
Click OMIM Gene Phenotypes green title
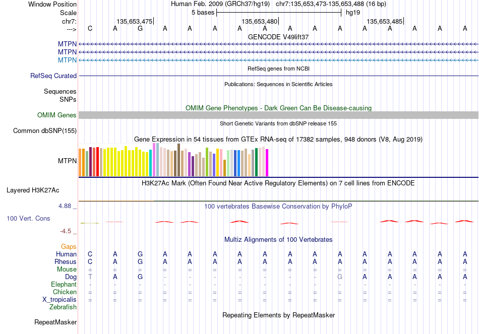[x=278, y=108]
